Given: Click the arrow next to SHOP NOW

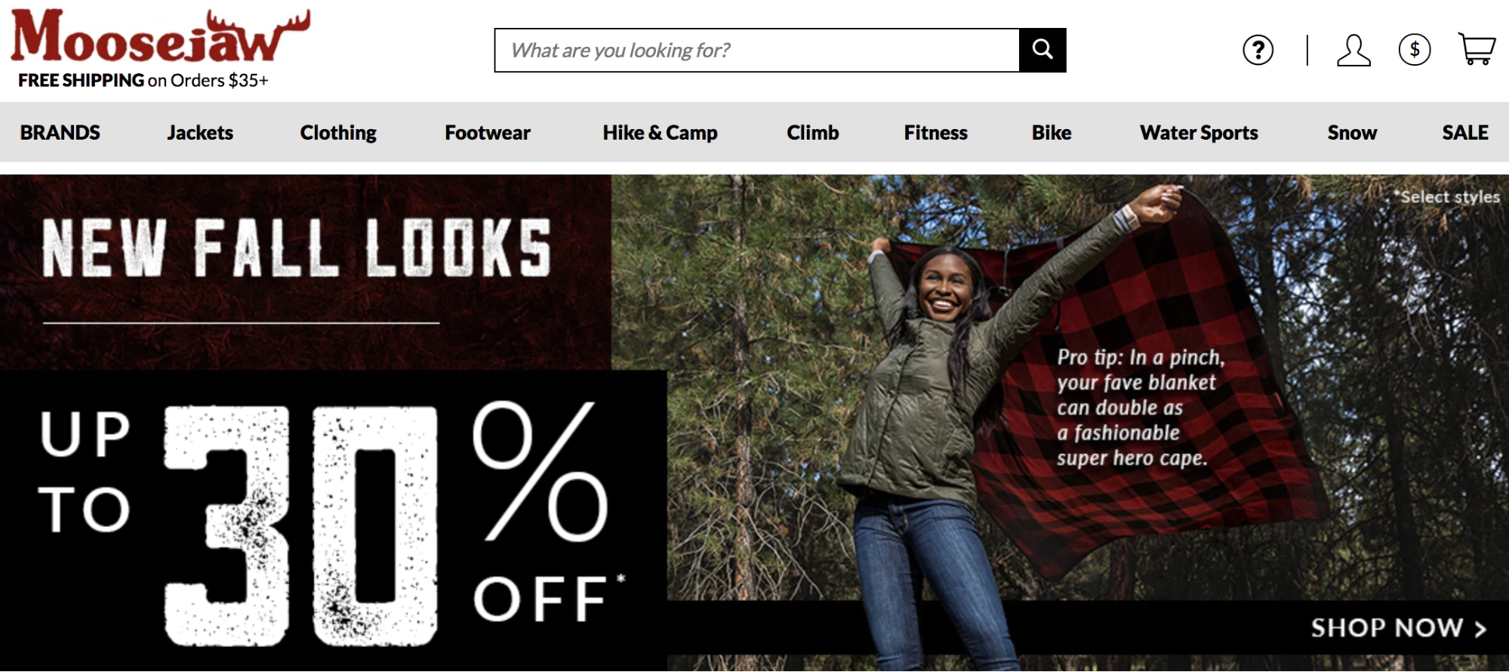Looking at the screenshot, I should 1480,628.
